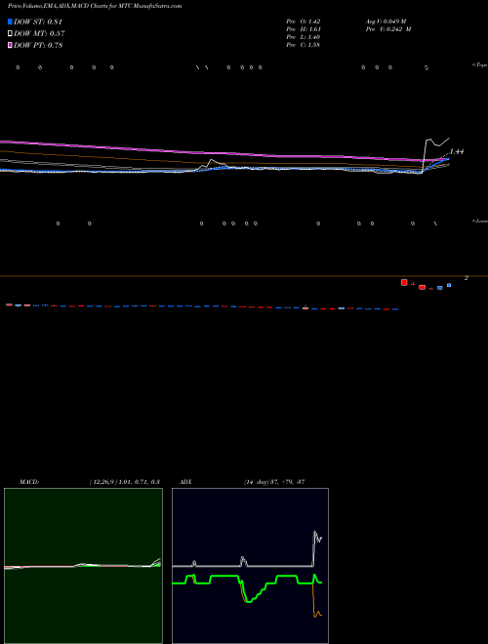488x644 pixels.
Task: Click the ADX '(14 day) 37, +79, -37' readout
Action: pyautogui.click(x=274, y=482)
